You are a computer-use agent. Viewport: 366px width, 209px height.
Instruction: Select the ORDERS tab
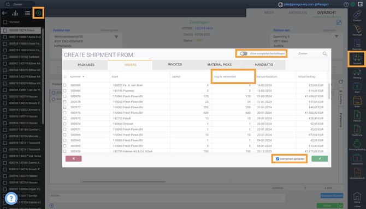(130, 65)
